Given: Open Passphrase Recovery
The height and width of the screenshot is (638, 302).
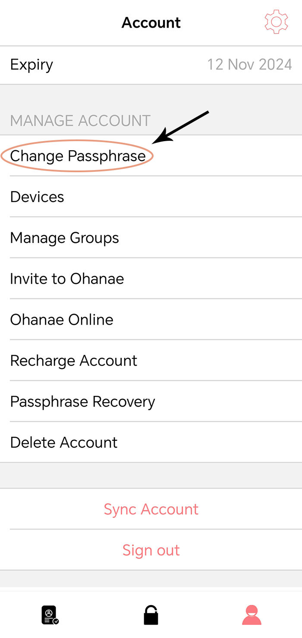Looking at the screenshot, I should [x=151, y=401].
